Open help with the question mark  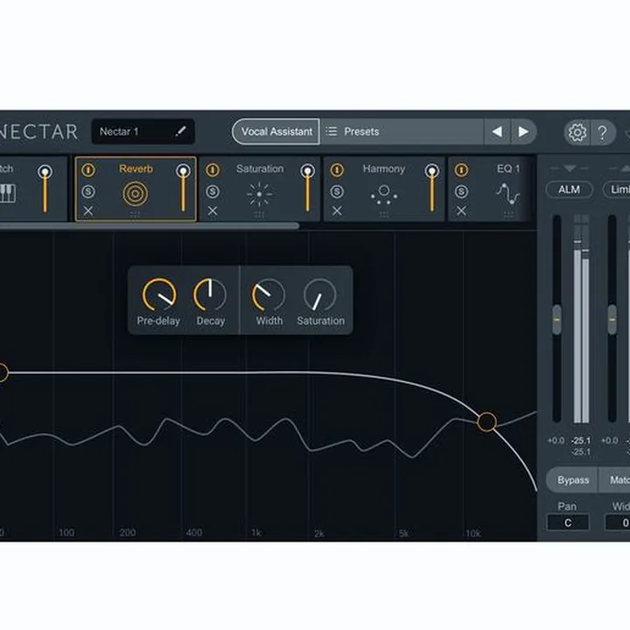[602, 132]
